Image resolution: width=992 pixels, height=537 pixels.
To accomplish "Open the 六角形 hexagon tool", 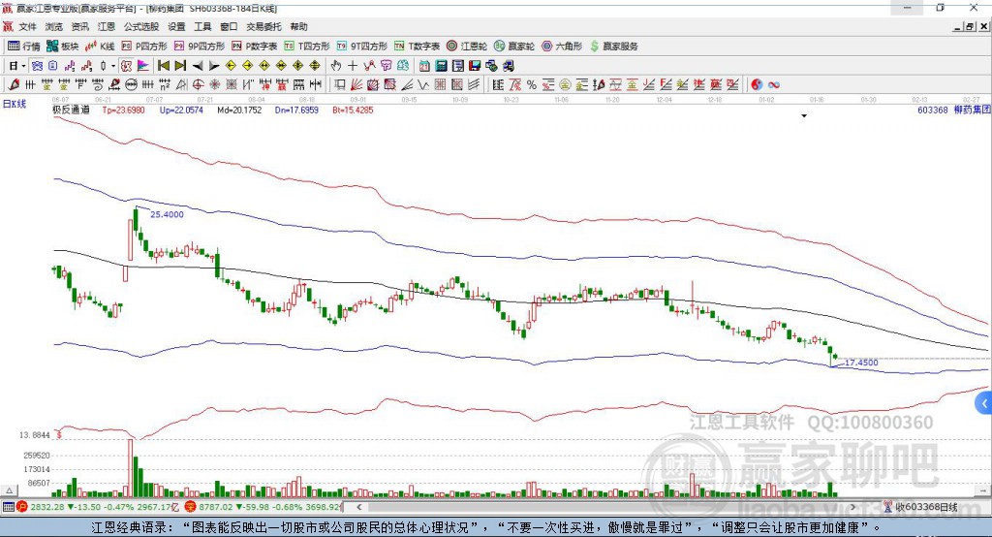I will point(562,47).
